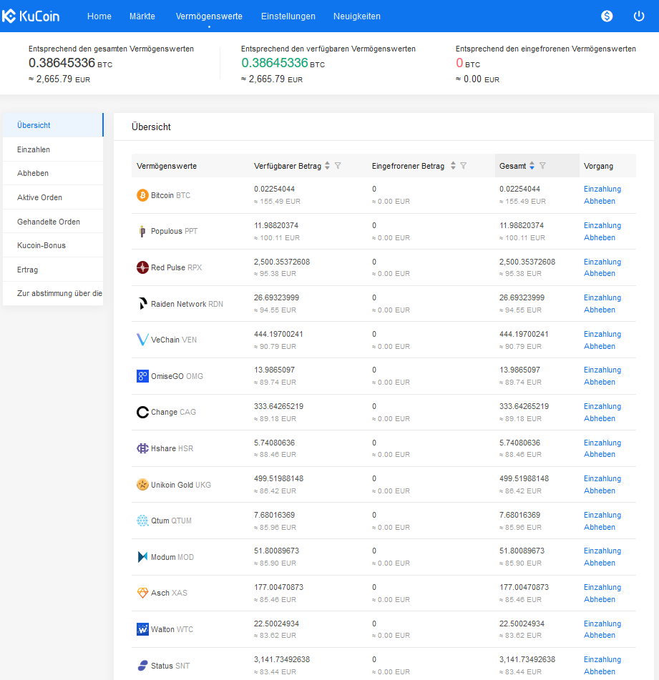
Task: Open Ertrag in the sidebar
Action: pos(53,270)
